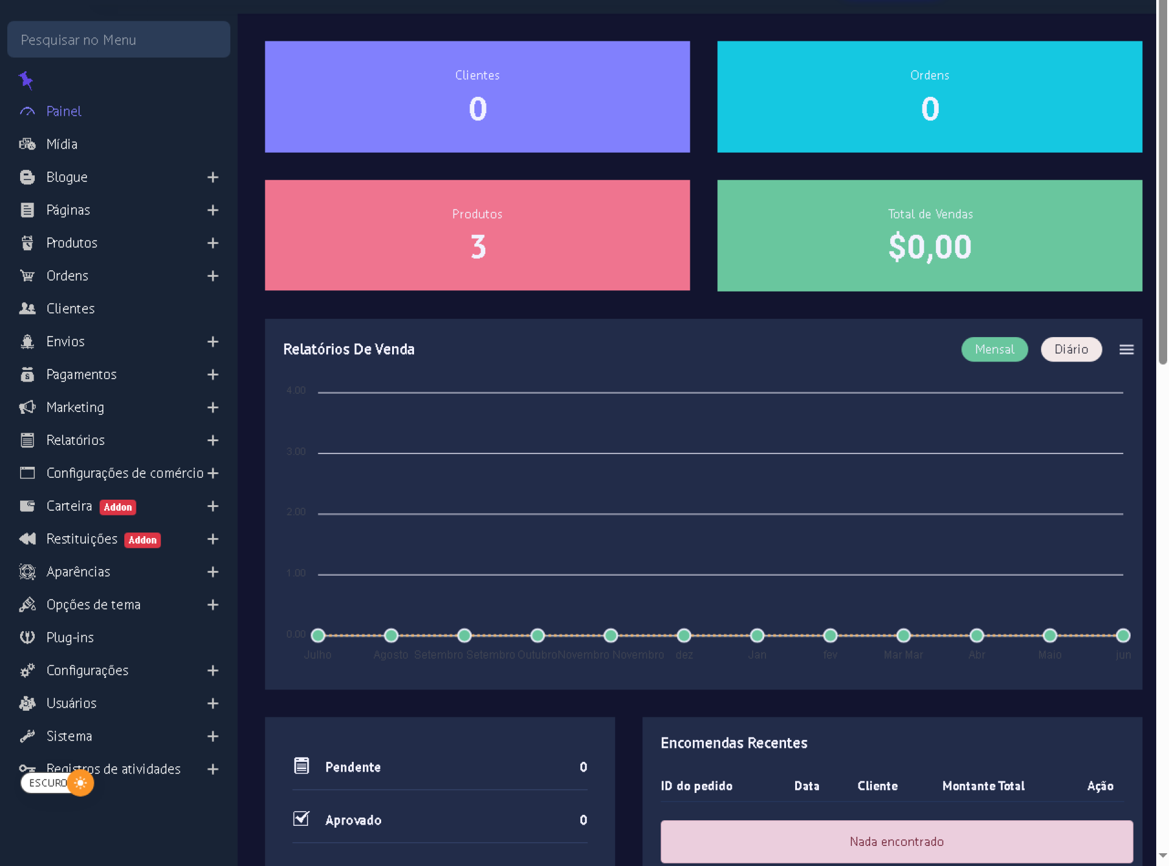This screenshot has height=866, width=1169.
Task: Expand the Blogue submenu
Action: coord(212,177)
